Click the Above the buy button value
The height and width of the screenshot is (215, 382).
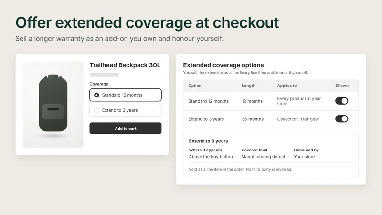coord(211,157)
